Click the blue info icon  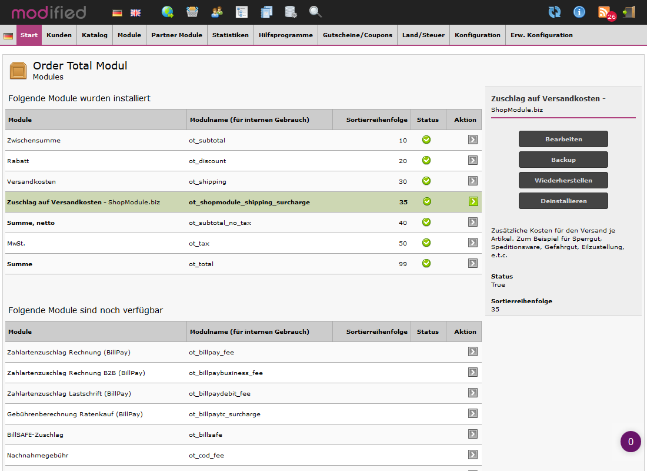click(579, 12)
